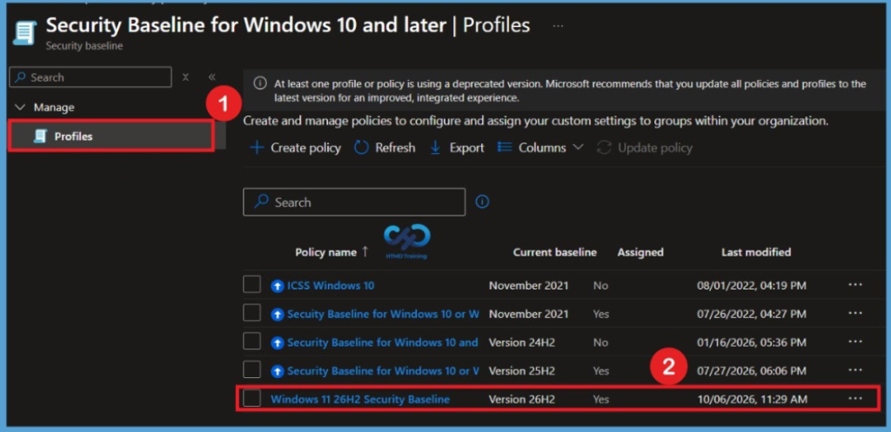Open more options for Version 26H2 row
Screen dimensions: 891x432
coord(855,398)
